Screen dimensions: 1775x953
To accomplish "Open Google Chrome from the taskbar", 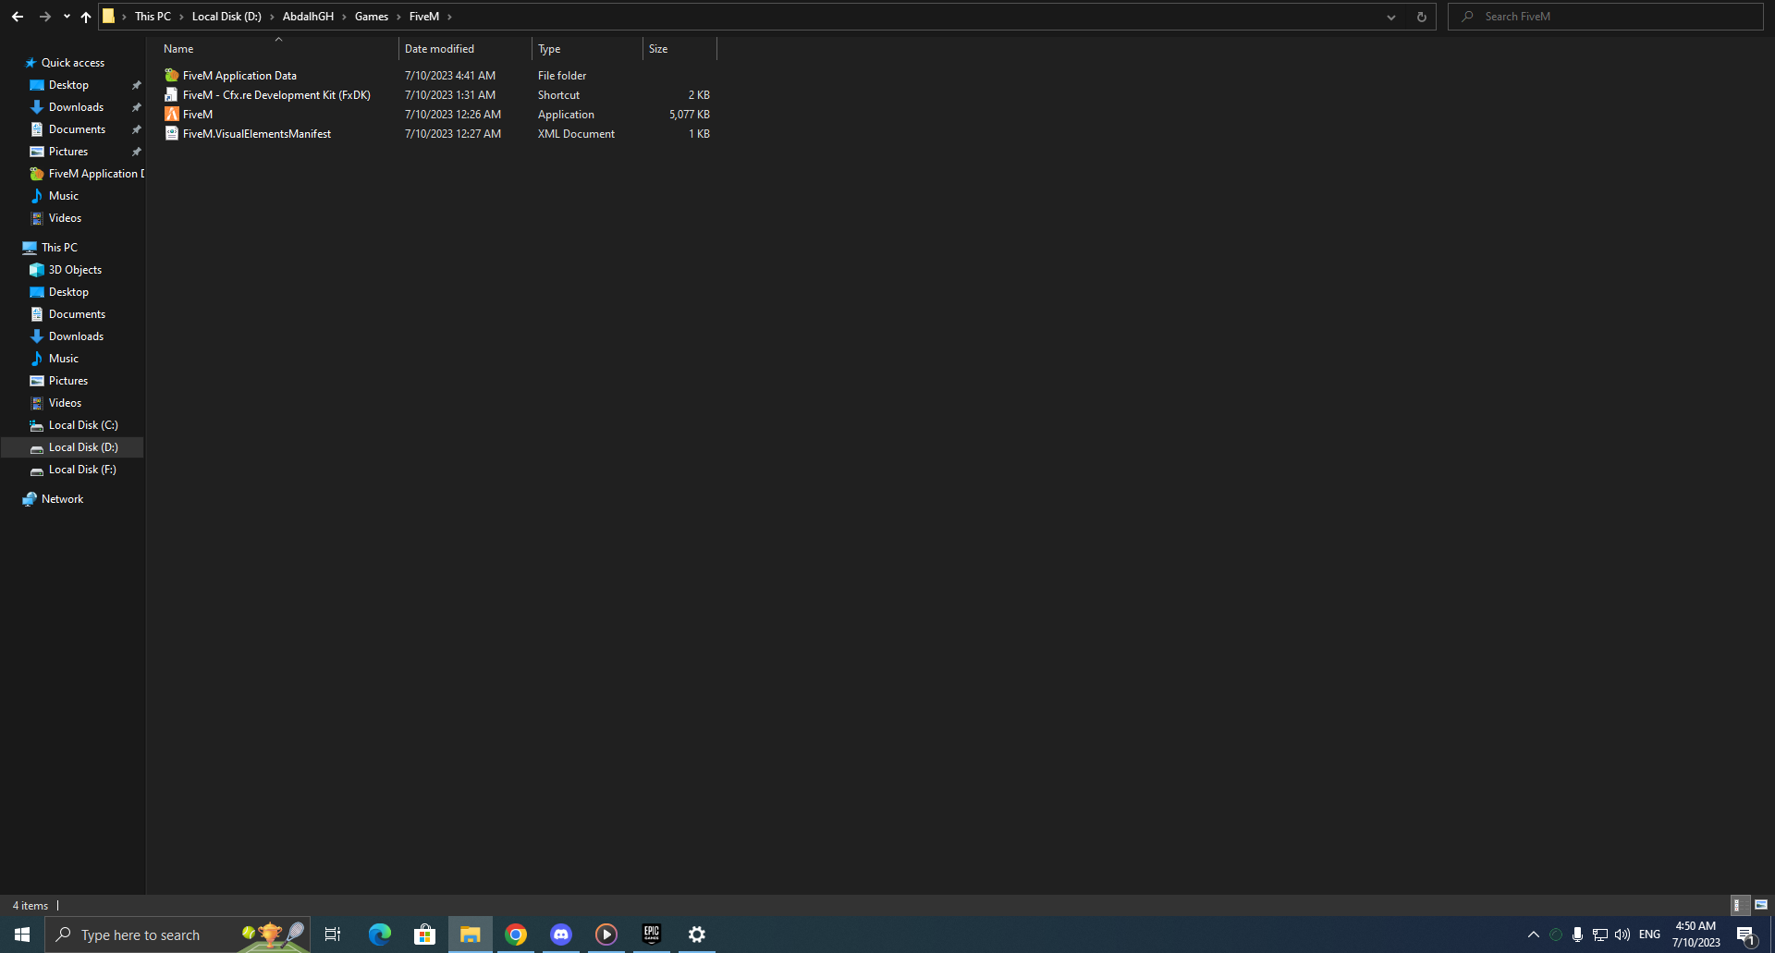I will click(x=515, y=935).
